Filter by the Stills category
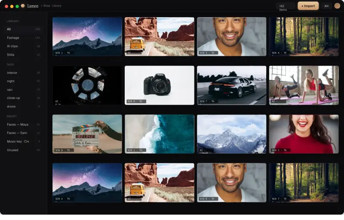Image resolution: width=344 pixels, height=220 pixels. point(23,55)
